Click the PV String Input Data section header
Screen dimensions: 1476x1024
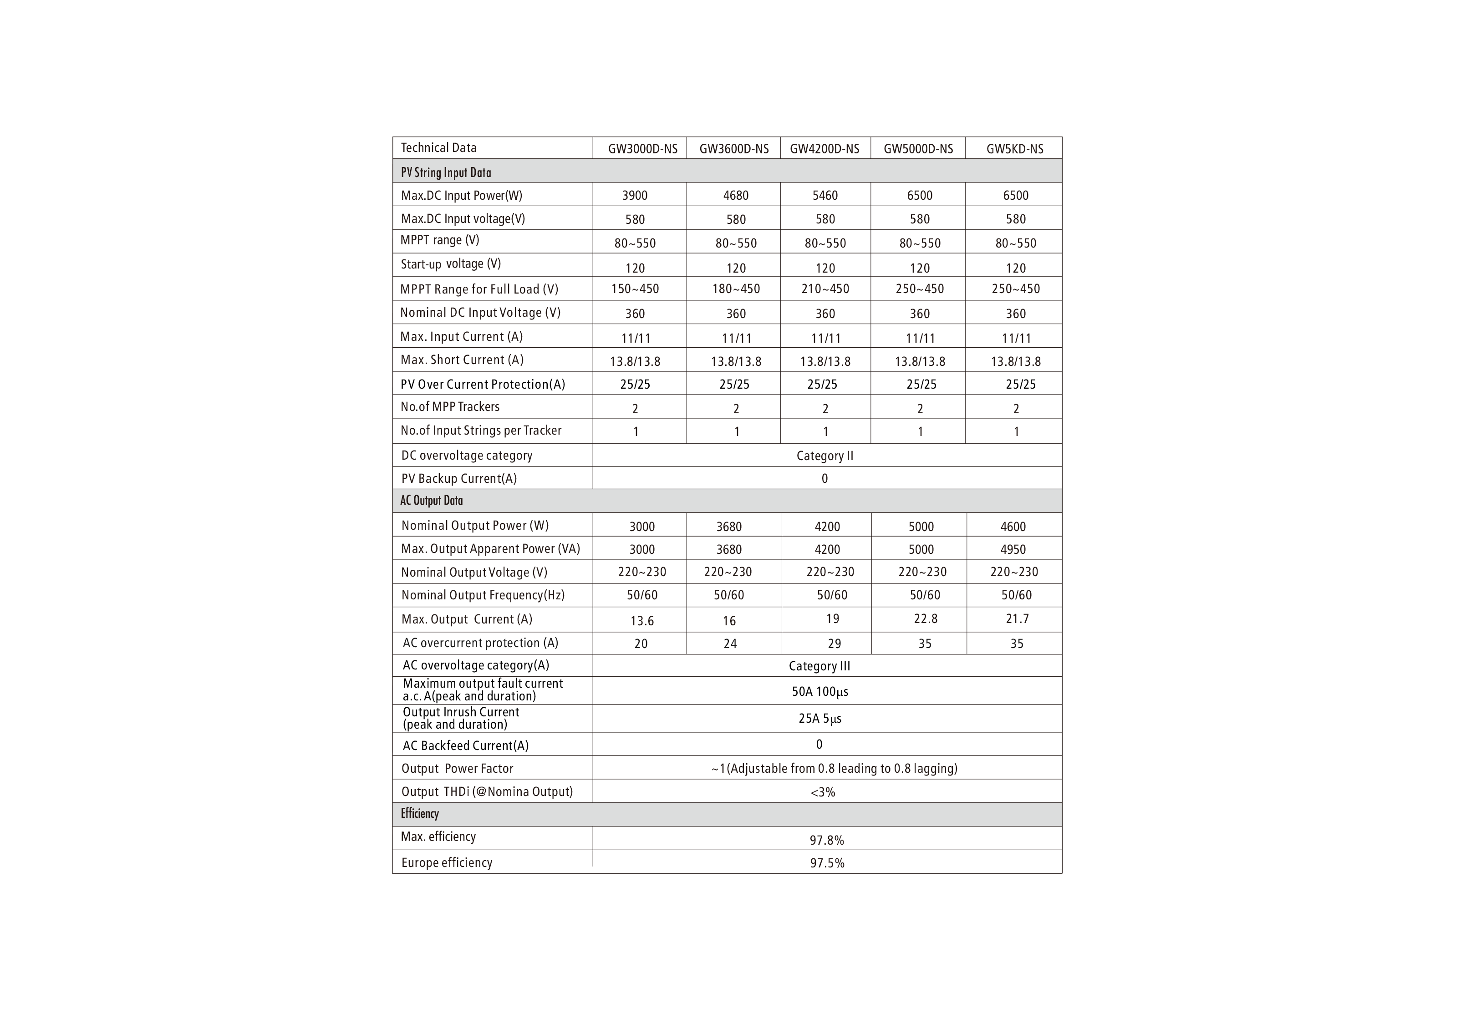coord(446,172)
